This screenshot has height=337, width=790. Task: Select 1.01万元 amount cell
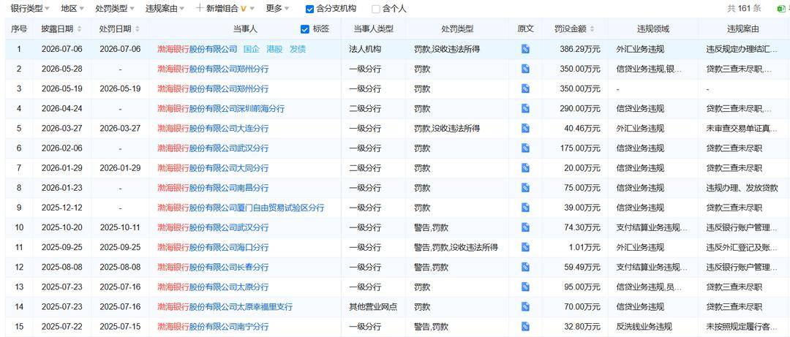click(x=584, y=247)
